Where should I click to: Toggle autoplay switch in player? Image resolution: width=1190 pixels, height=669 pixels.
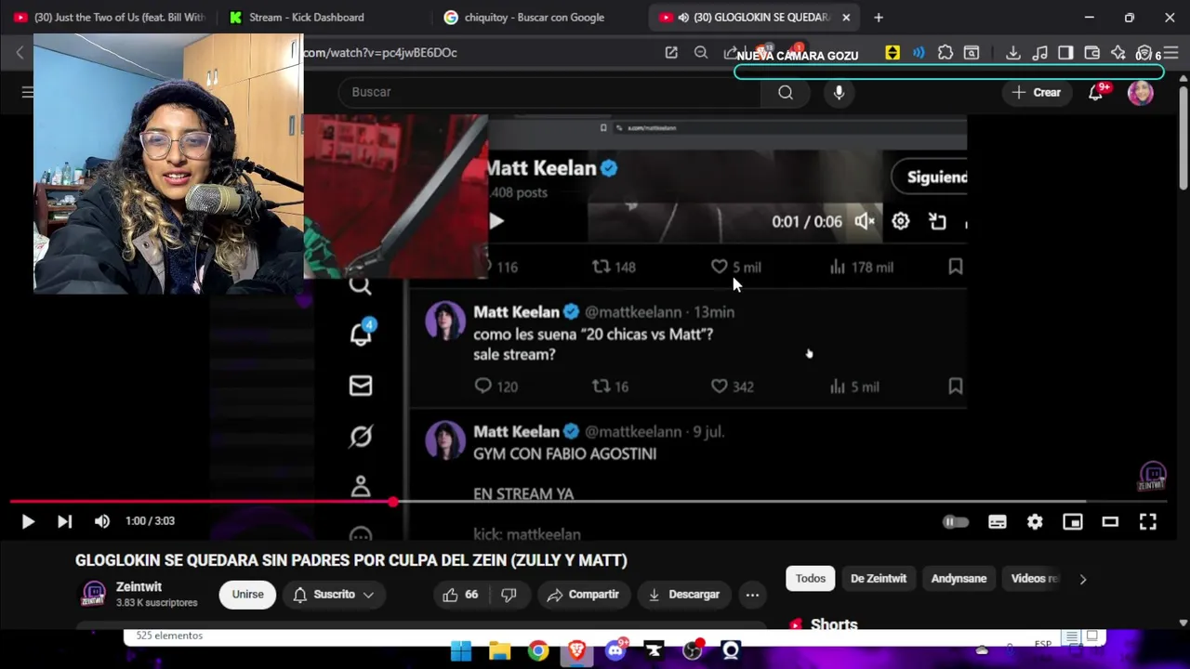pos(956,522)
